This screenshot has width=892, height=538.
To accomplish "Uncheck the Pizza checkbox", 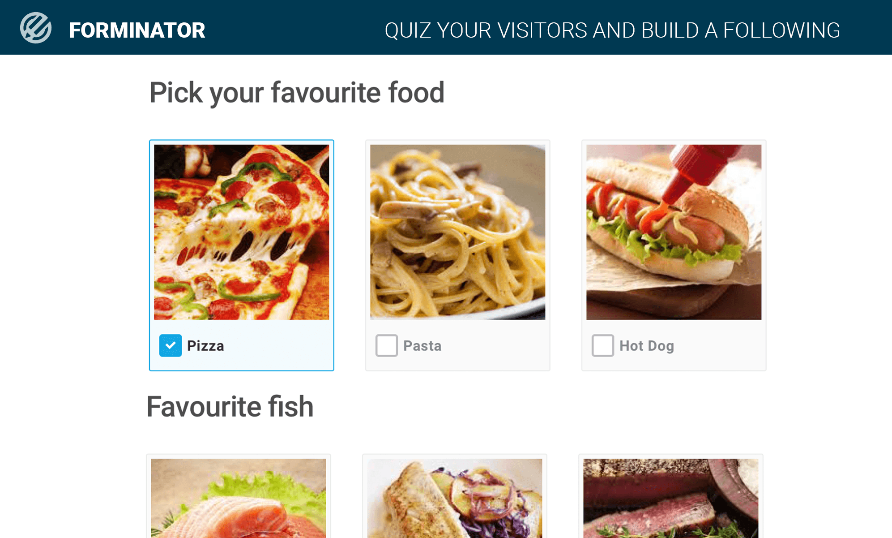I will [171, 345].
